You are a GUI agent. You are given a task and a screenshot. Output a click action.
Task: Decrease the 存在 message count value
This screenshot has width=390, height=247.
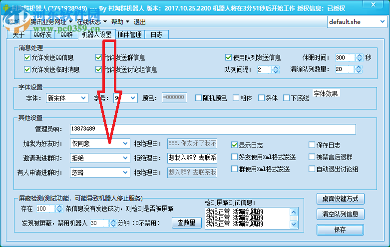[x=59, y=210]
